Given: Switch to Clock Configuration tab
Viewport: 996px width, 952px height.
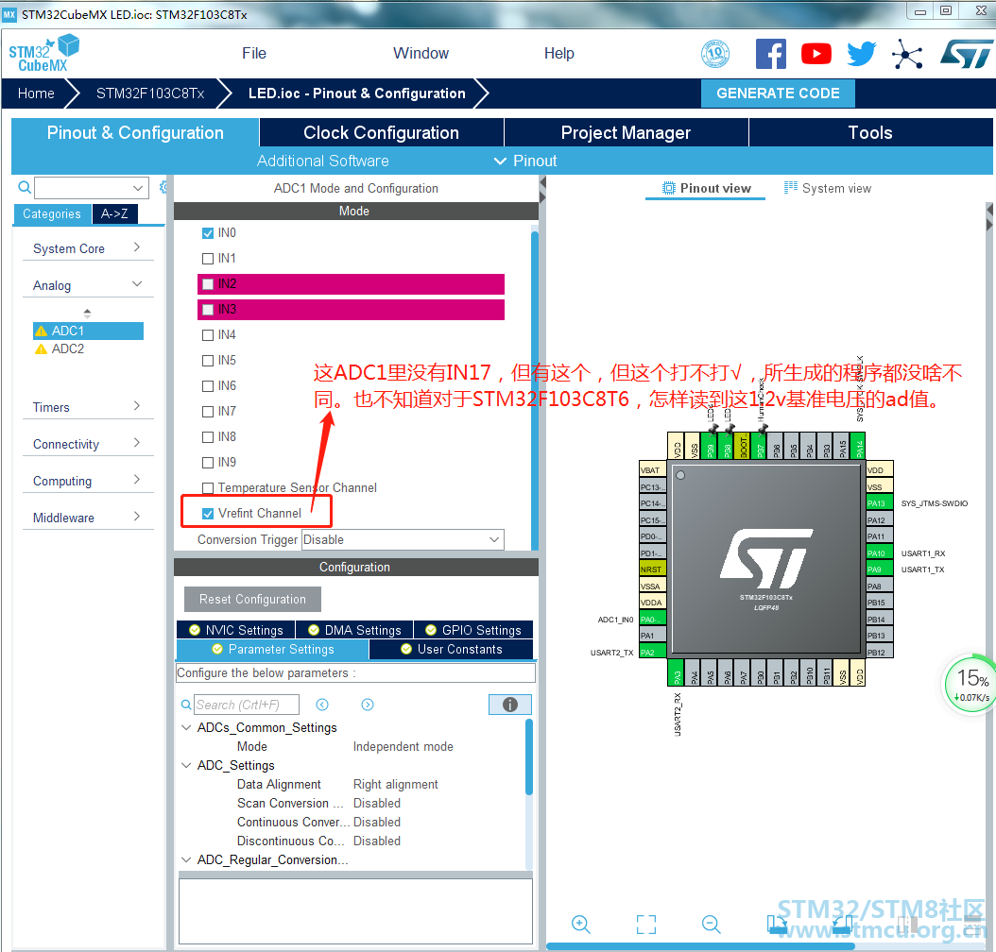Looking at the screenshot, I should click(x=381, y=132).
